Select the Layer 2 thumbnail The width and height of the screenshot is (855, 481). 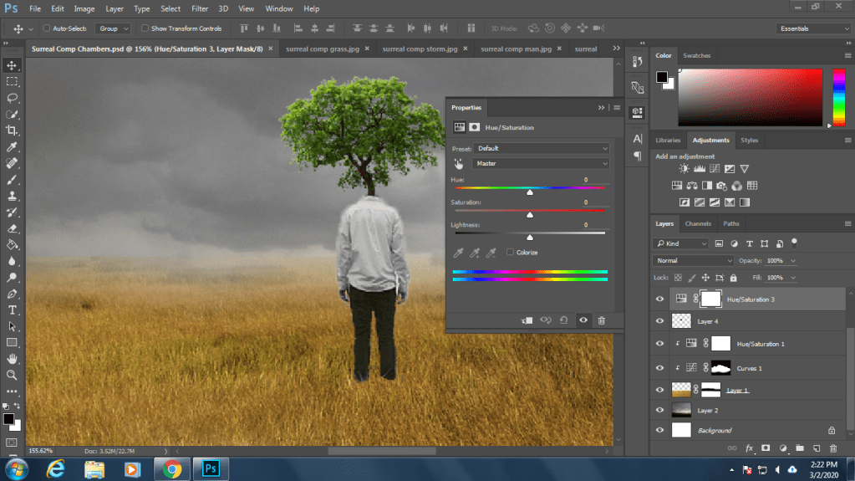[x=681, y=410]
